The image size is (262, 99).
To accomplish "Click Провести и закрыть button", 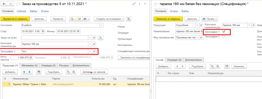I will (x=15, y=19).
